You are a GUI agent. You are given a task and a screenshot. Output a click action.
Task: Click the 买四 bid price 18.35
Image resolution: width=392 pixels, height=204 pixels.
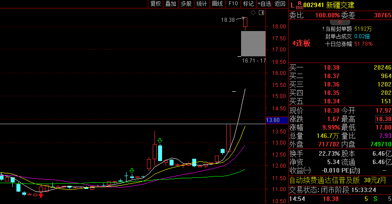pos(332,93)
